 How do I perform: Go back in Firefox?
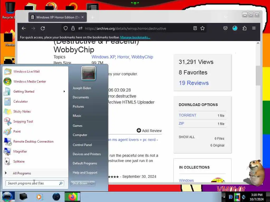point(24,28)
